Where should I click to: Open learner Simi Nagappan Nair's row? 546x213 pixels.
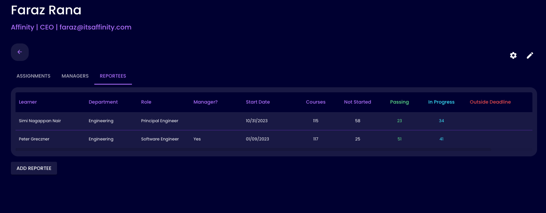point(40,121)
